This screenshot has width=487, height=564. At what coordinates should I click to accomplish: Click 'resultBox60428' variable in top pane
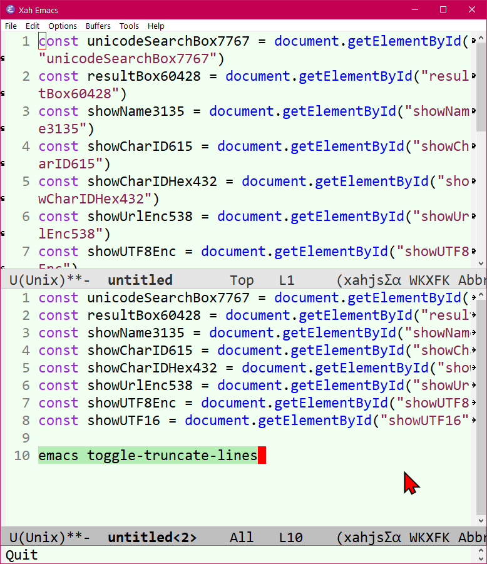144,76
